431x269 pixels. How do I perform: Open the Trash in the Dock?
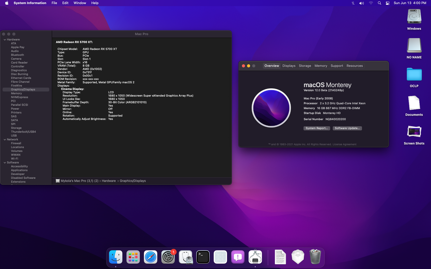pyautogui.click(x=315, y=257)
